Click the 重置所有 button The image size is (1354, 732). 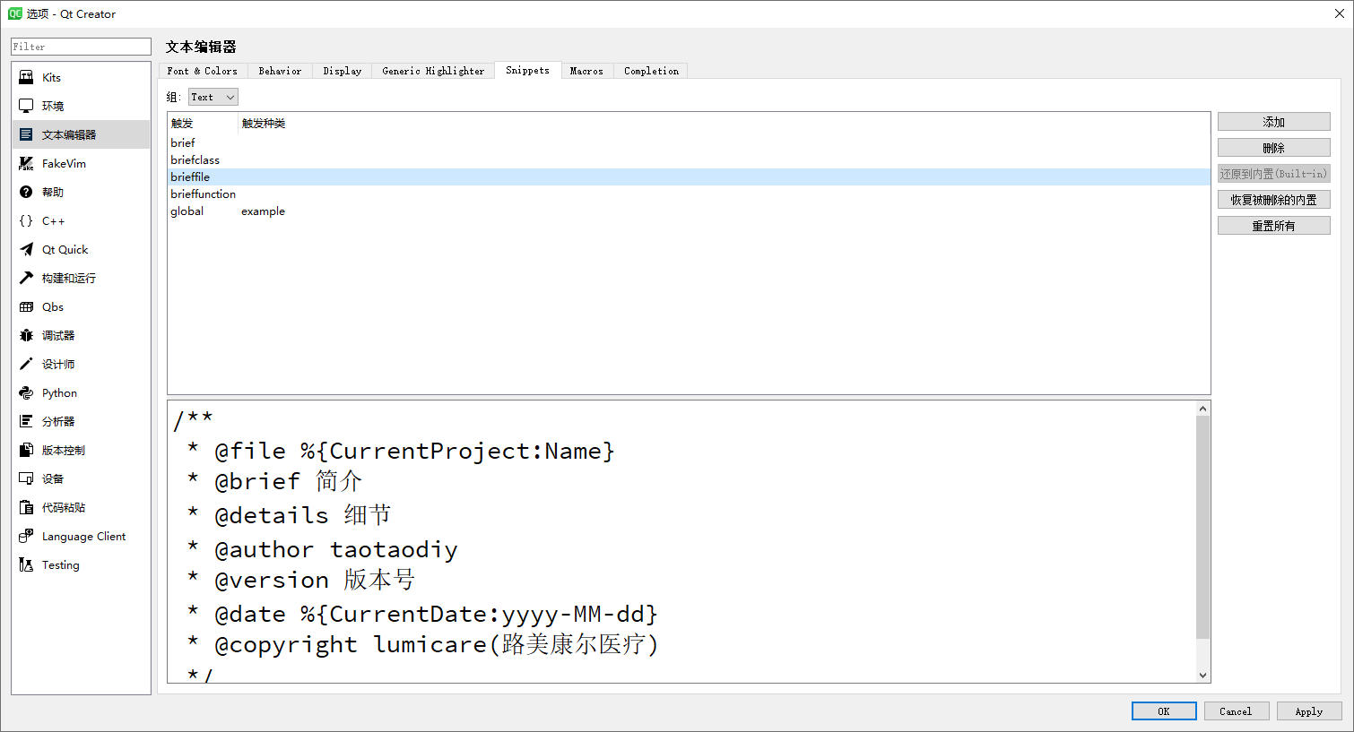click(x=1273, y=226)
